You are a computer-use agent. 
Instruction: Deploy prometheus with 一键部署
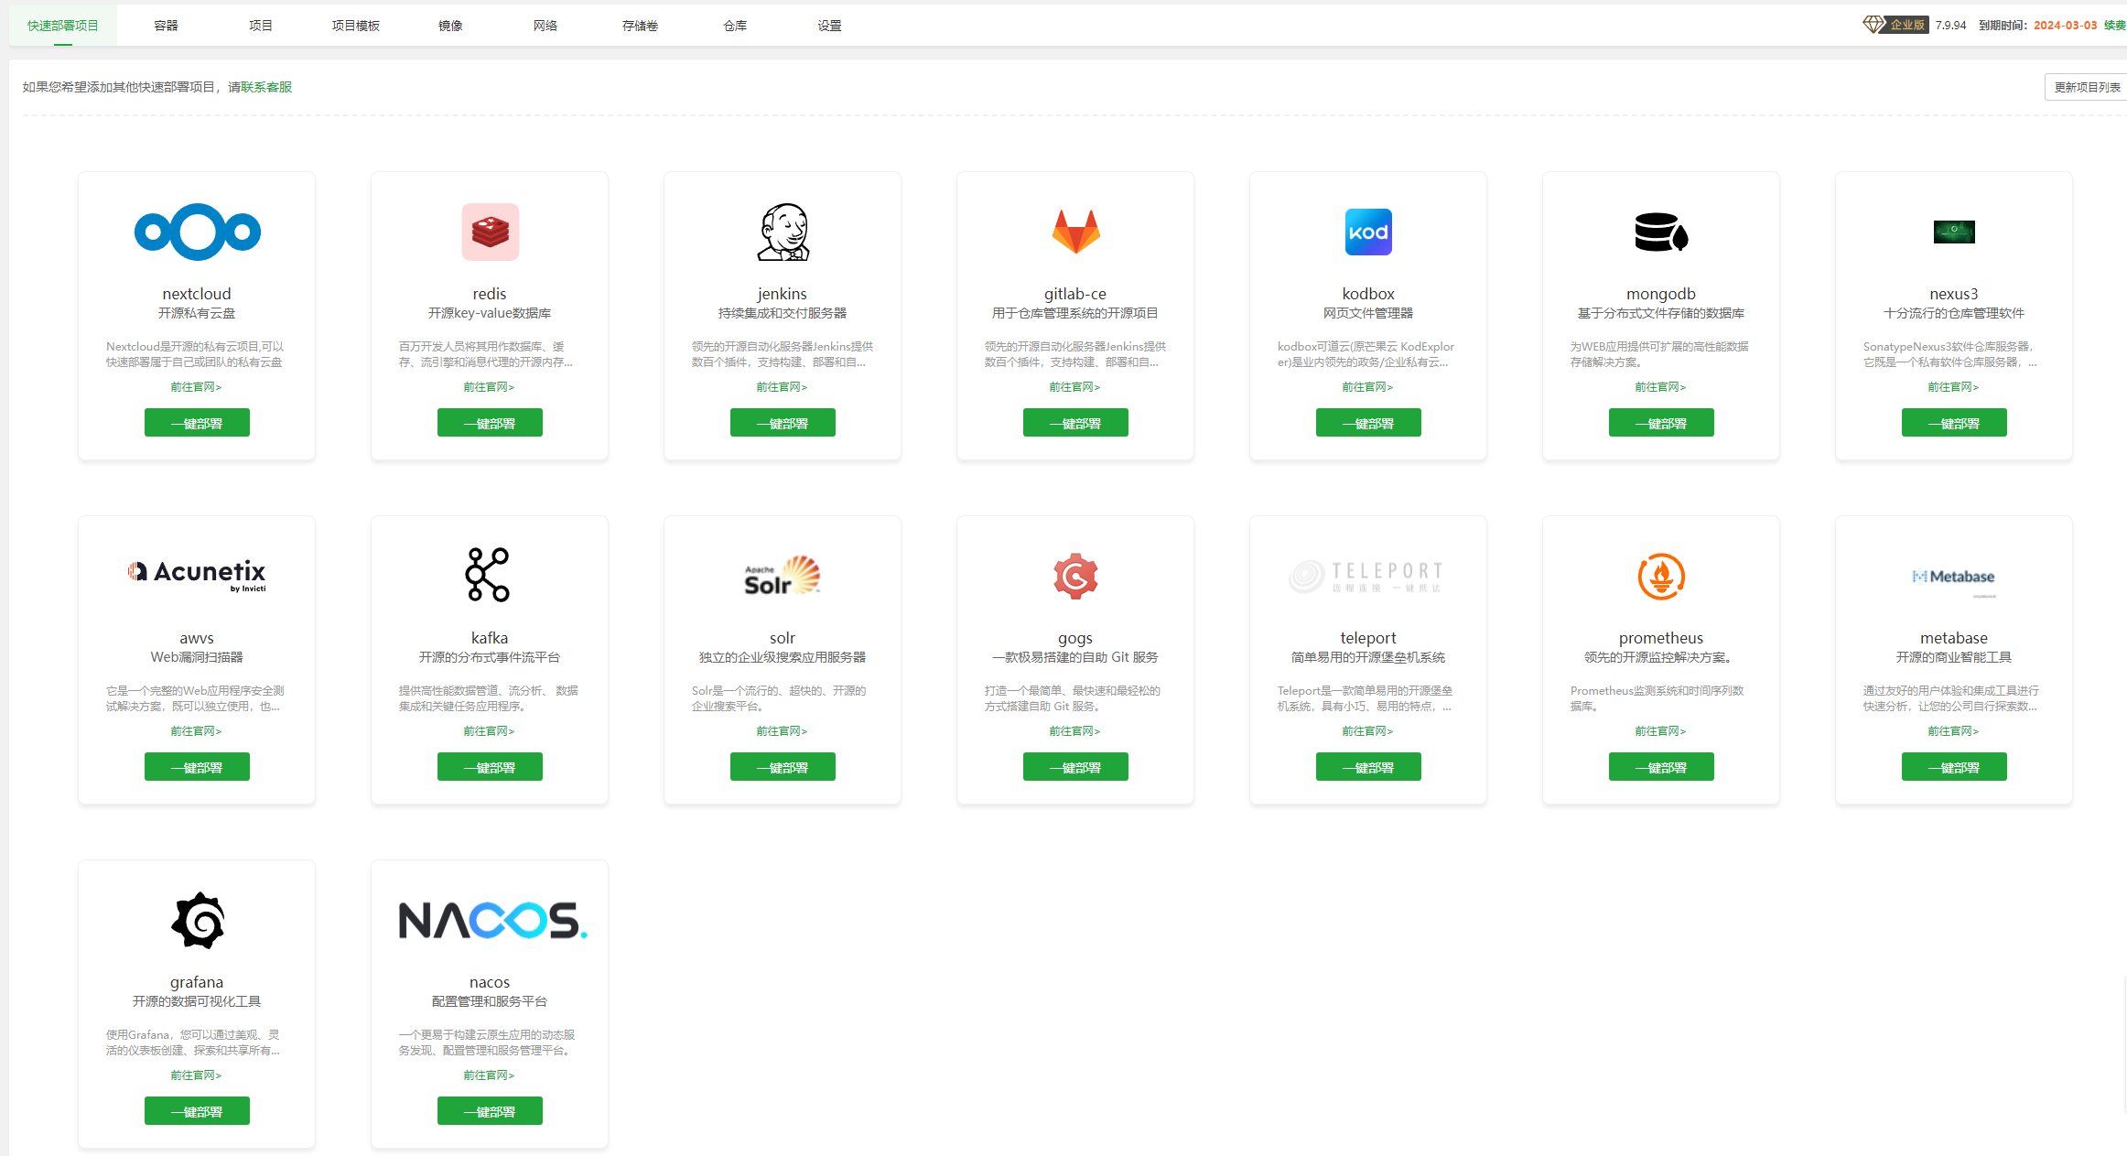pyautogui.click(x=1661, y=767)
